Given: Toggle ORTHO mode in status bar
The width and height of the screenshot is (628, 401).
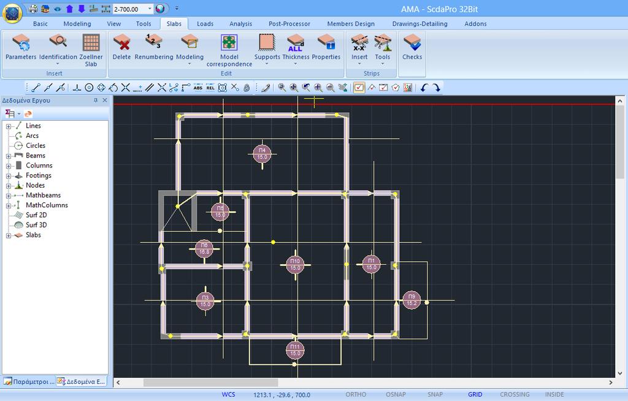Looking at the screenshot, I should (x=356, y=394).
